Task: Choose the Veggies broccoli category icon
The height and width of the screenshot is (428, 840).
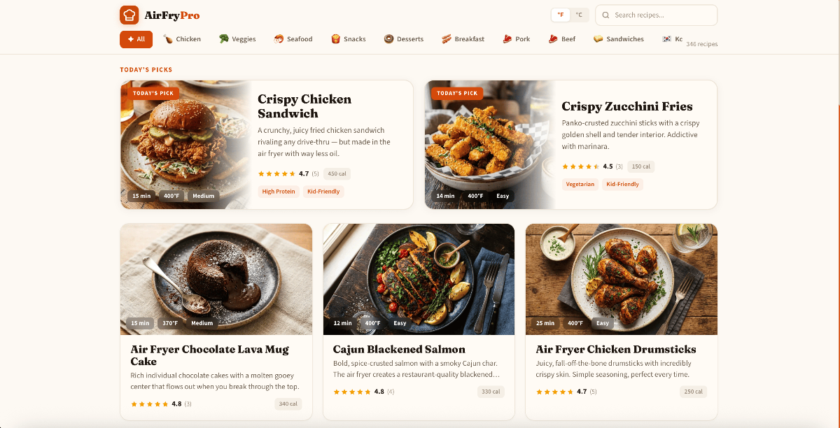Action: (x=224, y=39)
